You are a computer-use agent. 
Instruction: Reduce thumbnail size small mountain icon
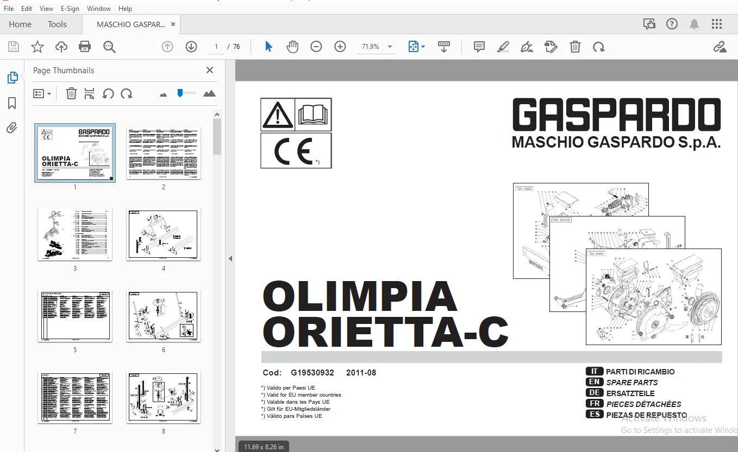tap(163, 94)
